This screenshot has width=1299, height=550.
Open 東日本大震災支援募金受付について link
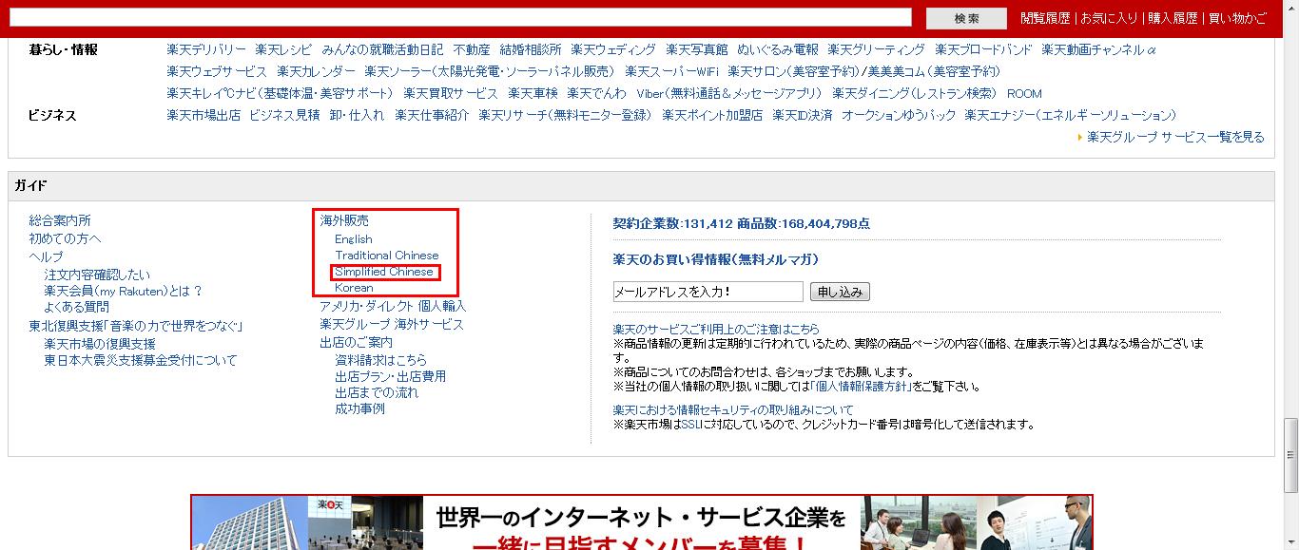coord(141,360)
